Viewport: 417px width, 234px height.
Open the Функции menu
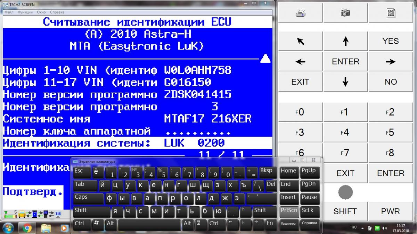(25, 12)
